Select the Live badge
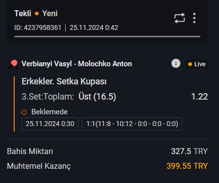Image resolution: width=219 pixels, height=183 pixels. 197,64
